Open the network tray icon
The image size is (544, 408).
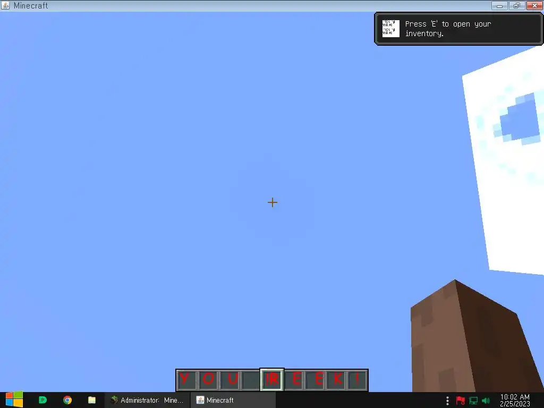tap(473, 401)
